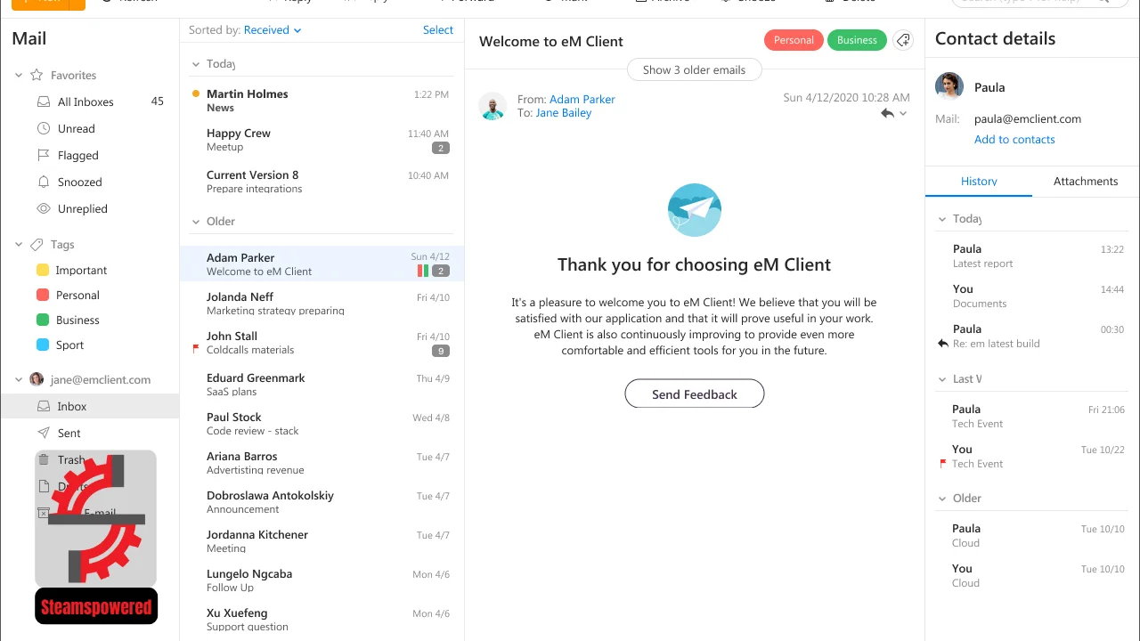This screenshot has height=641, width=1140.
Task: Switch to the History tab
Action: (979, 181)
